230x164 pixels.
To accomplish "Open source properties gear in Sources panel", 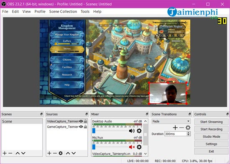I will pyautogui.click(x=61, y=153).
